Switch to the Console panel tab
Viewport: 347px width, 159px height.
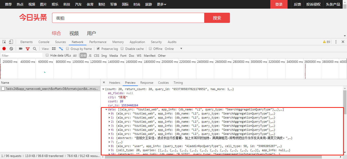(x=44, y=42)
